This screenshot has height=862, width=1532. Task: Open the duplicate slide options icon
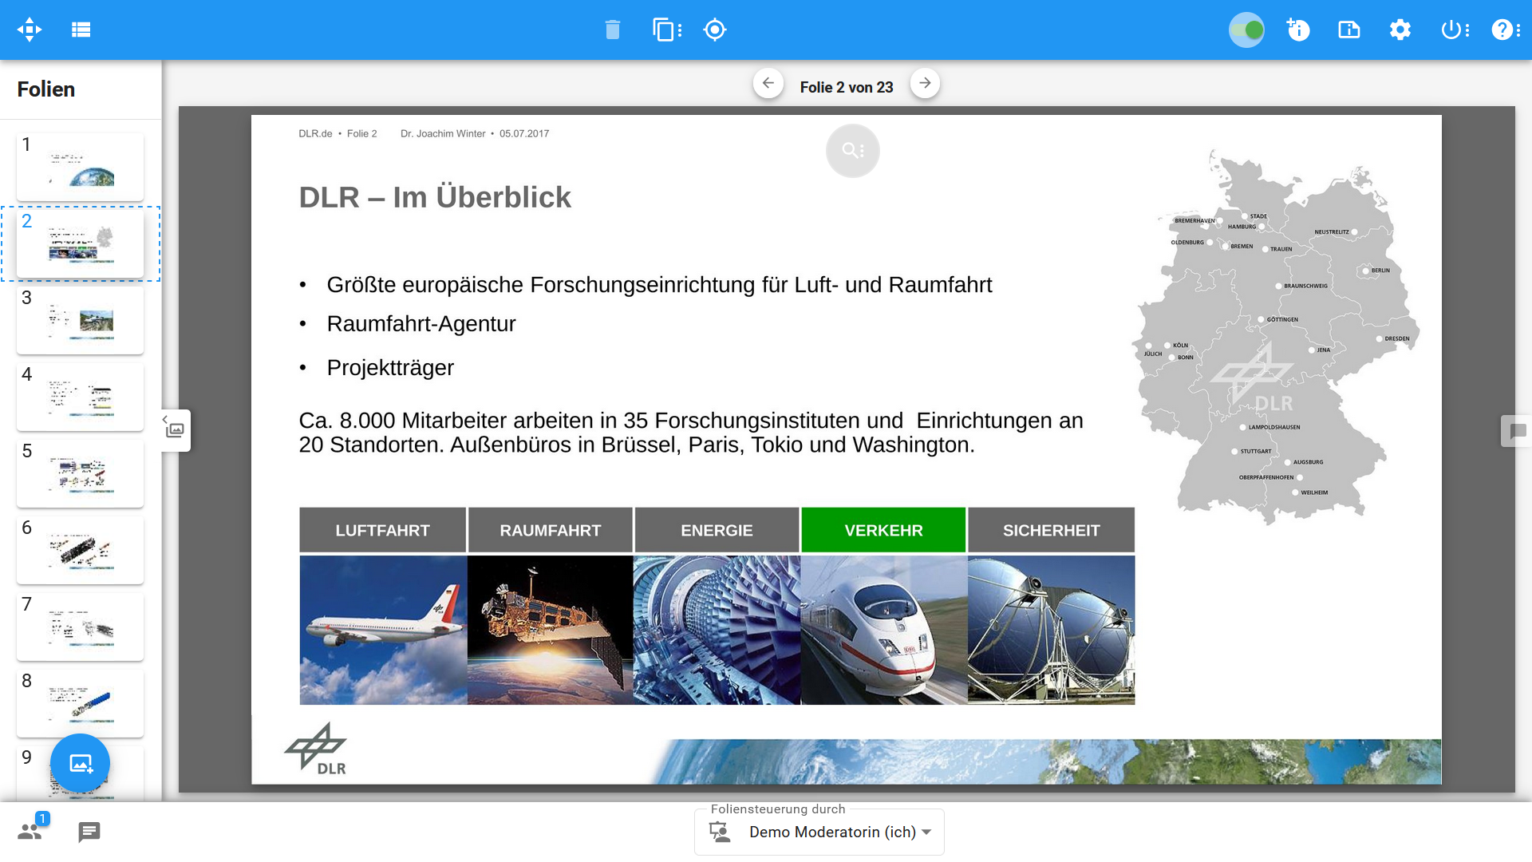click(667, 30)
